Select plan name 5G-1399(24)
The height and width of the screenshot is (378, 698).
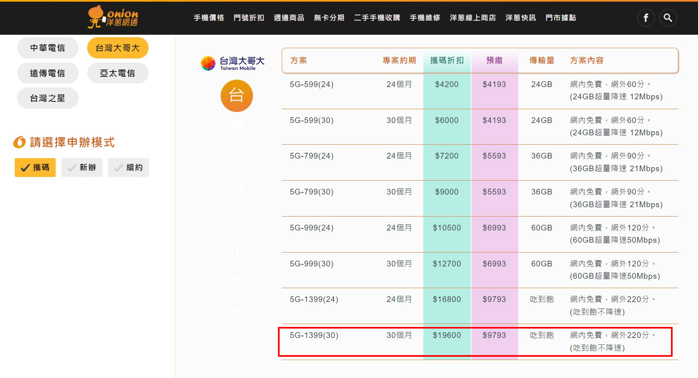tap(314, 299)
